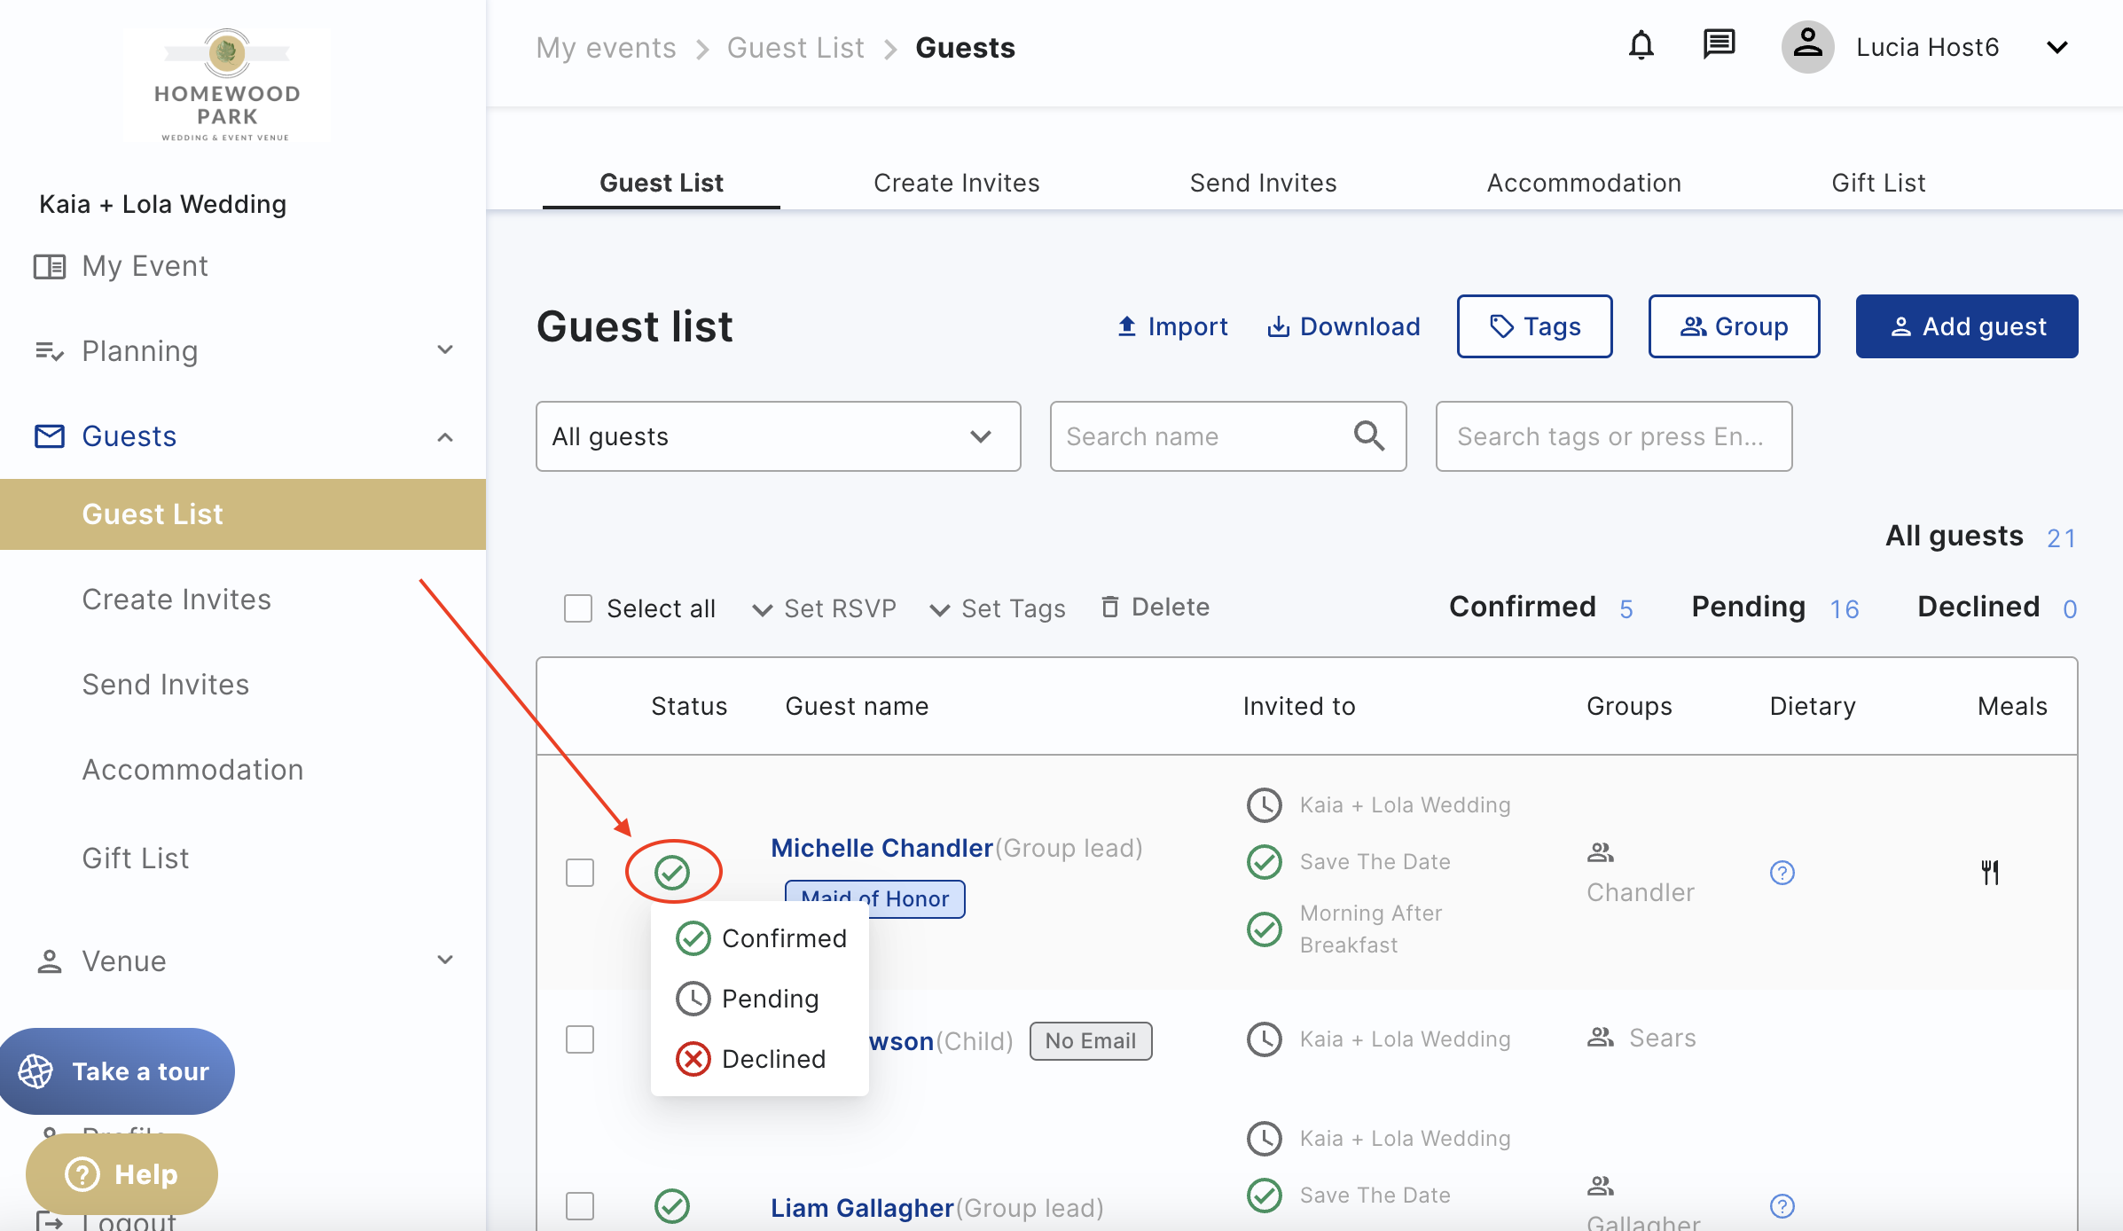2123x1231 pixels.
Task: Focus the Search tags field
Action: click(x=1613, y=436)
